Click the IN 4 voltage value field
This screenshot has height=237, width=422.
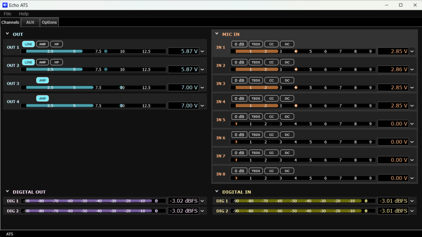pos(392,106)
